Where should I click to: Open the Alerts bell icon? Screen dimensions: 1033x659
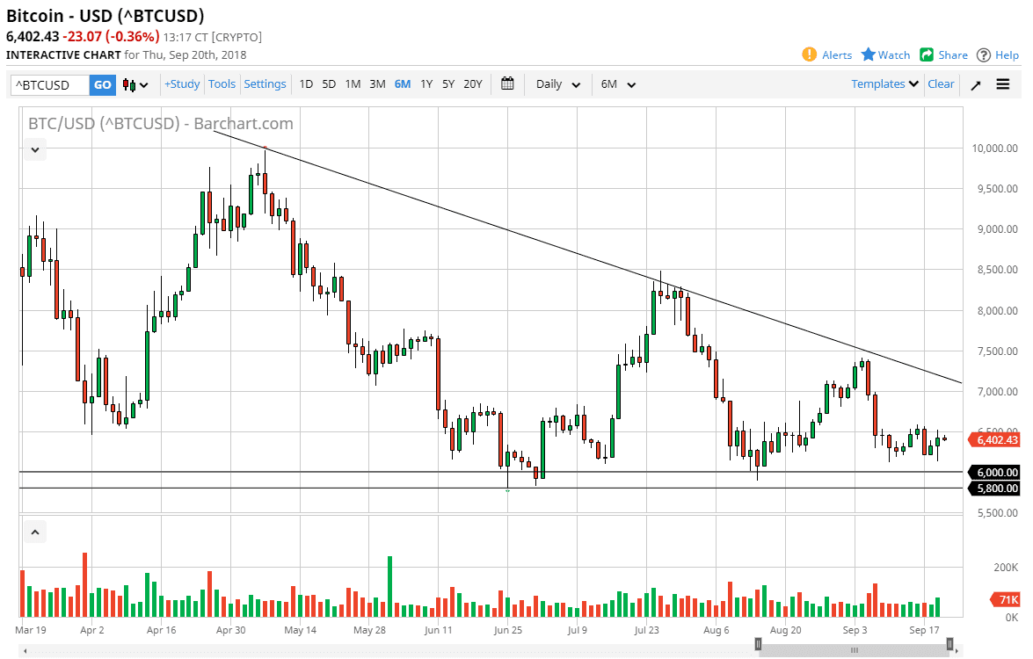click(810, 54)
